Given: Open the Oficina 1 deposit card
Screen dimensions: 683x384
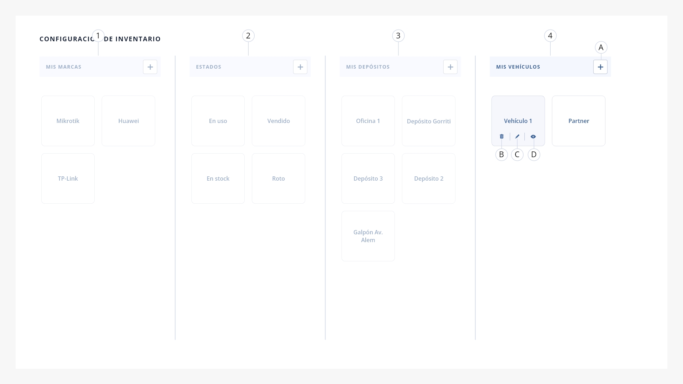Looking at the screenshot, I should click(x=368, y=121).
